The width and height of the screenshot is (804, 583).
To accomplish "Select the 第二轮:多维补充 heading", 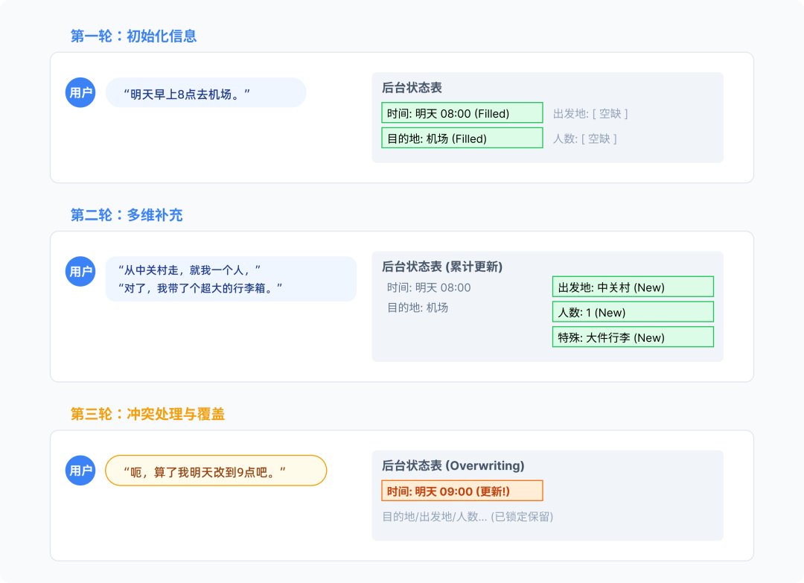I will (x=127, y=215).
